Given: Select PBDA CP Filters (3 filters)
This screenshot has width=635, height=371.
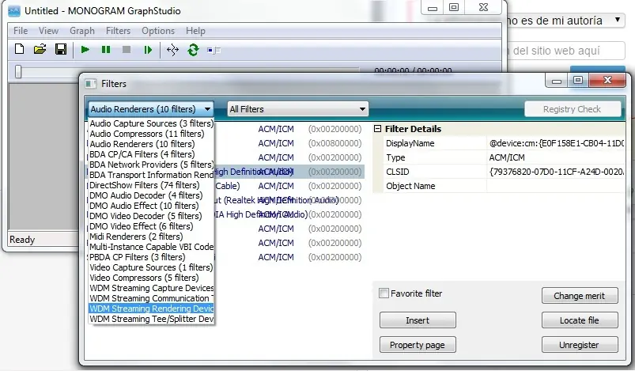Looking at the screenshot, I should [x=151, y=257].
